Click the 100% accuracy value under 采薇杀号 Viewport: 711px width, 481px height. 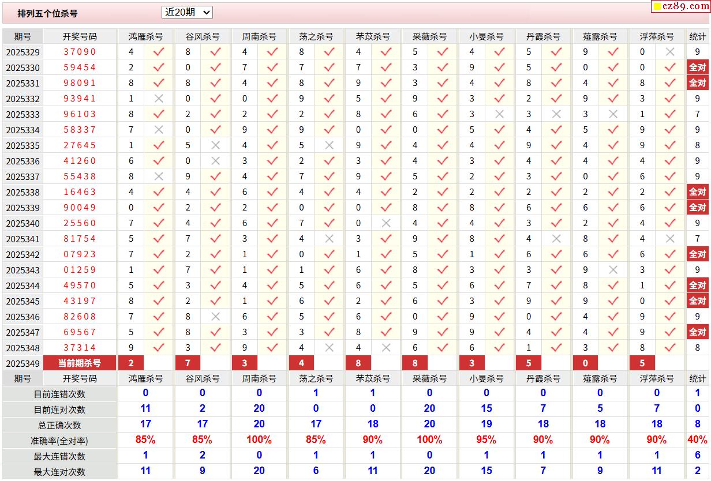[429, 440]
